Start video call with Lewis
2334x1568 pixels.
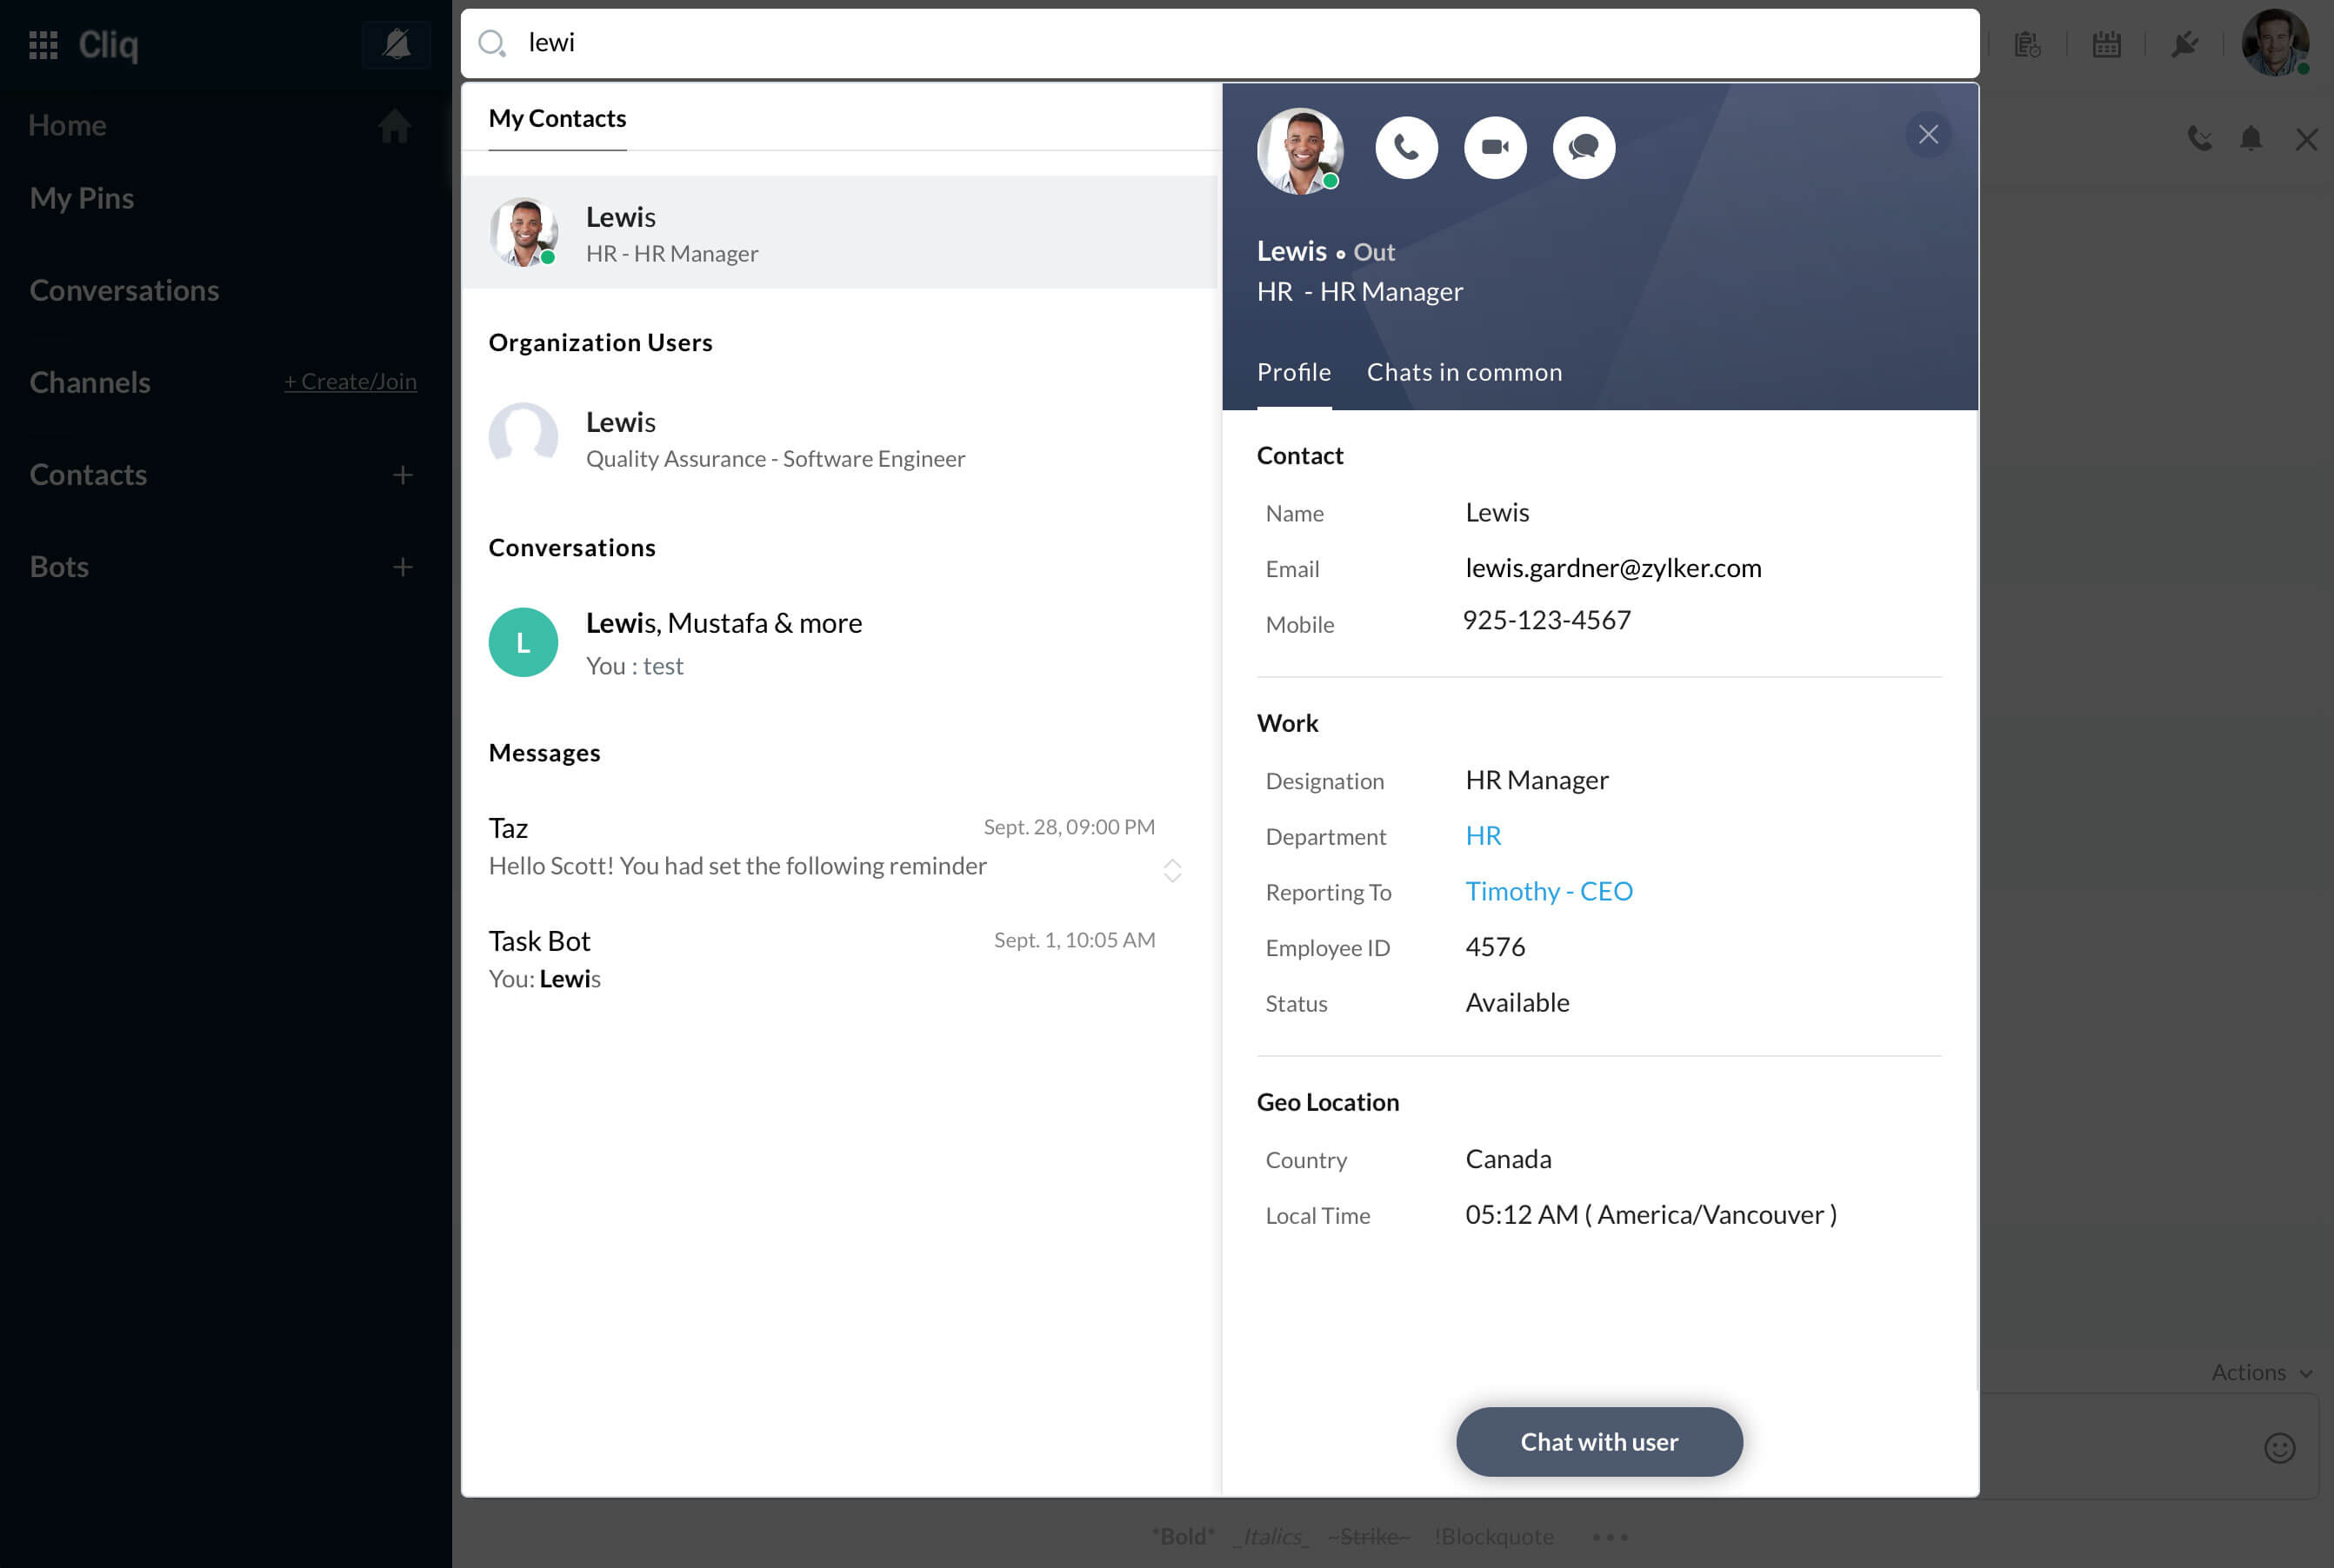(x=1495, y=148)
